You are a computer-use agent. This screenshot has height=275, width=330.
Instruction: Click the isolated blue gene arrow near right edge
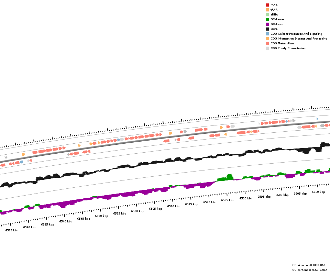pyautogui.click(x=317, y=119)
